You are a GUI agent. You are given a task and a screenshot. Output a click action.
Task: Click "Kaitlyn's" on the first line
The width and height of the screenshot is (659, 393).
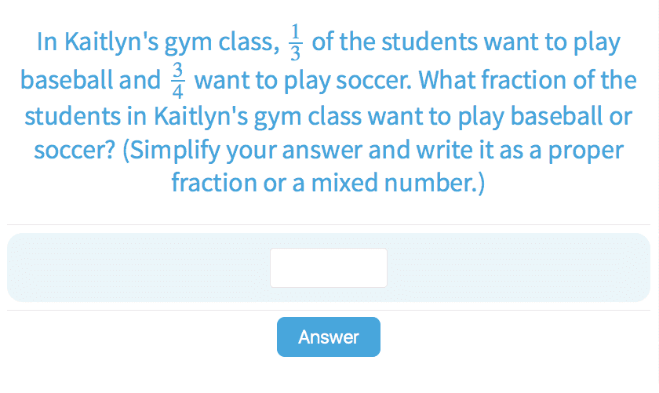[x=107, y=42]
